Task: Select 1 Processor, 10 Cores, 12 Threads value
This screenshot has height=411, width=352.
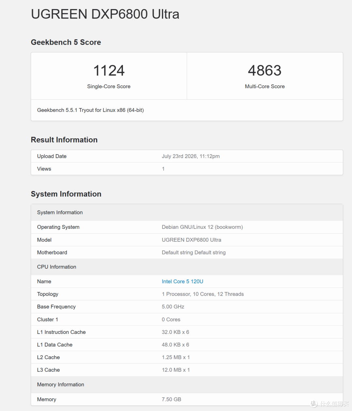Action: coord(203,294)
